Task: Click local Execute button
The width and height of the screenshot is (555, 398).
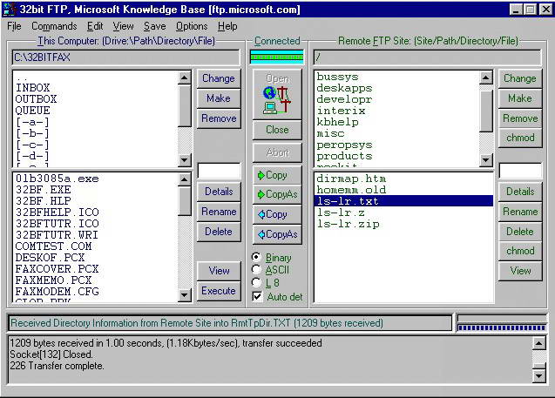Action: (x=219, y=291)
